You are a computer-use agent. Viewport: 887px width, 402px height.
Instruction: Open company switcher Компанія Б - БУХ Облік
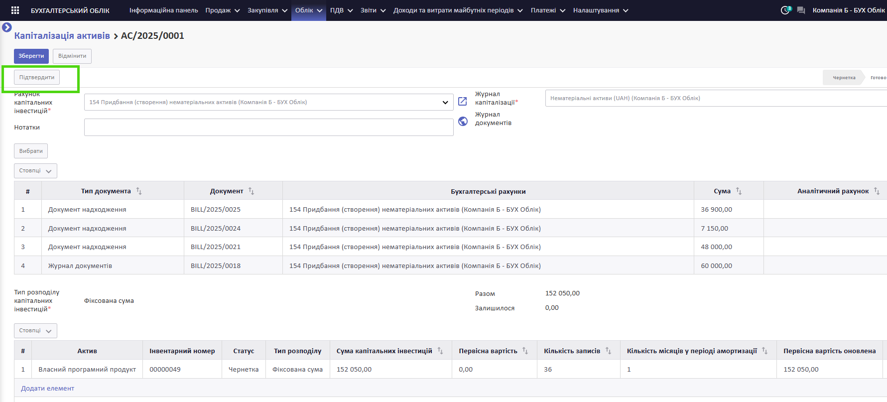pos(849,10)
